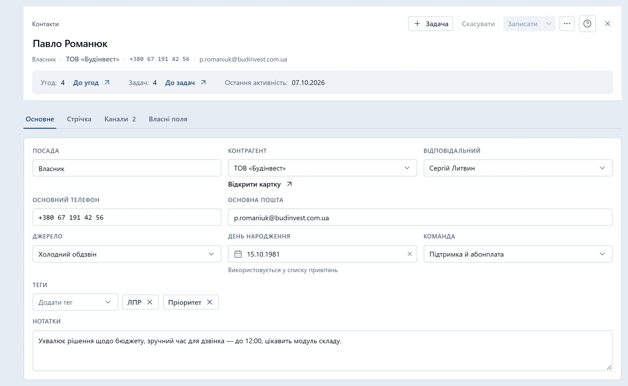Click the Павло Романюк contact title
Screen dimensions: 628x386
70,44
